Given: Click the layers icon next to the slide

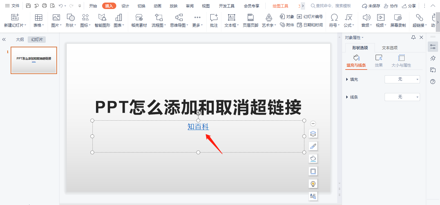Looking at the screenshot, I should (312, 133).
